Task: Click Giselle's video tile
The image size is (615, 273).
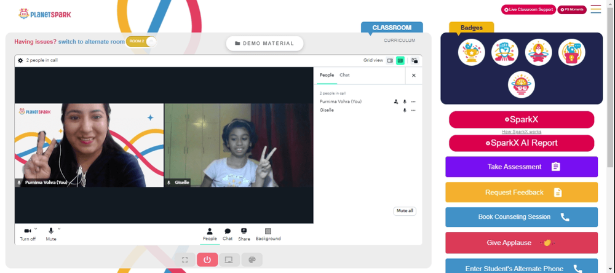Action: pos(239,145)
